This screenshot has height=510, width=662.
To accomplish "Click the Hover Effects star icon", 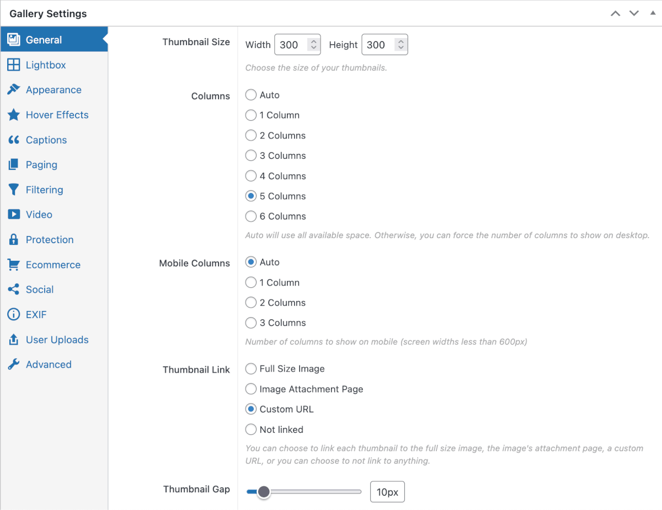I will coord(13,115).
